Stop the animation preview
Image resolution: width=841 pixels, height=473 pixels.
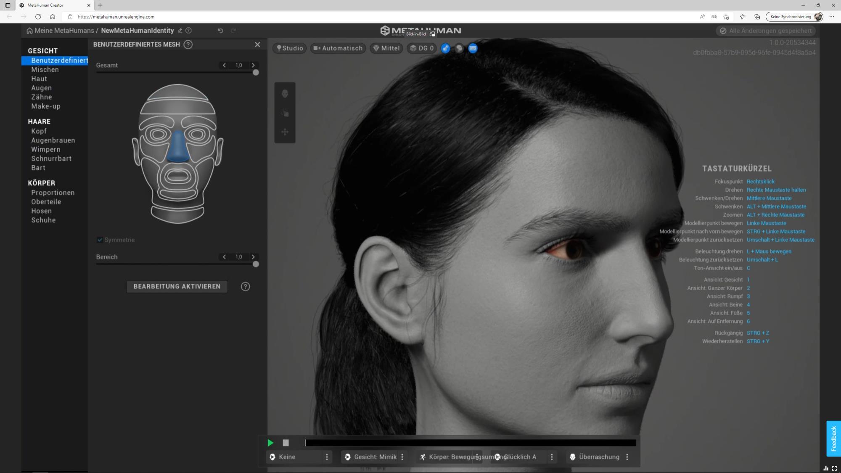pos(286,443)
